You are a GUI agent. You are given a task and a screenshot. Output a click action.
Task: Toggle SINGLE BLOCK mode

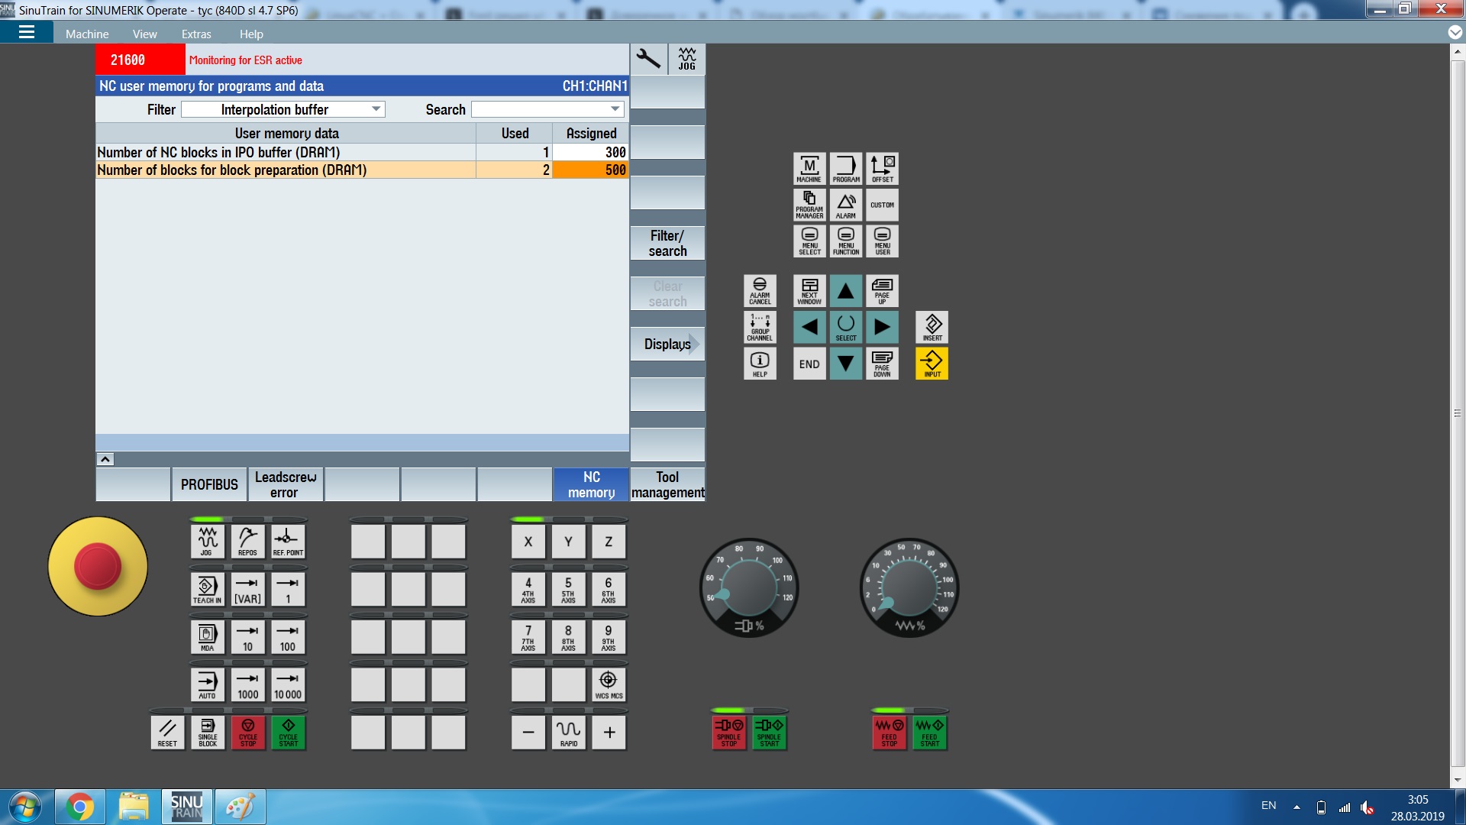coord(208,732)
